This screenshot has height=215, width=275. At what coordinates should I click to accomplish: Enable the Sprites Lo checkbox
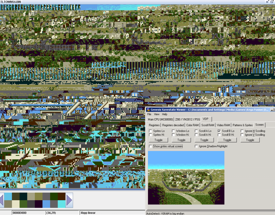(150, 131)
